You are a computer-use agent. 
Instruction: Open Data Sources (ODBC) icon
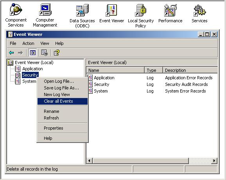click(x=82, y=10)
